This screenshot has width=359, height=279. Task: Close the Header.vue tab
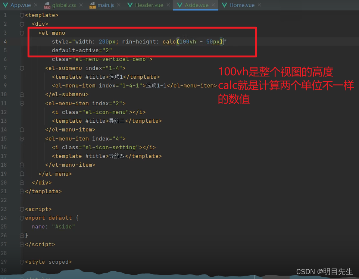pyautogui.click(x=168, y=5)
